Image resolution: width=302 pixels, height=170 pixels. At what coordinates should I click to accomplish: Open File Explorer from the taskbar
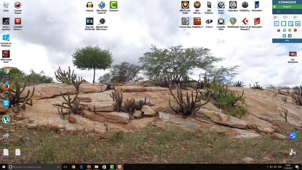pos(96,167)
